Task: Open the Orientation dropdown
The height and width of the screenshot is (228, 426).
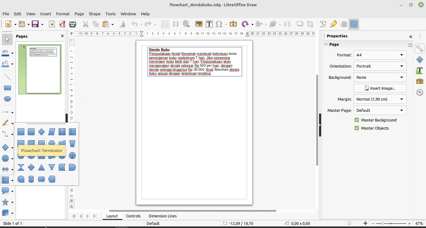Action: click(380, 66)
